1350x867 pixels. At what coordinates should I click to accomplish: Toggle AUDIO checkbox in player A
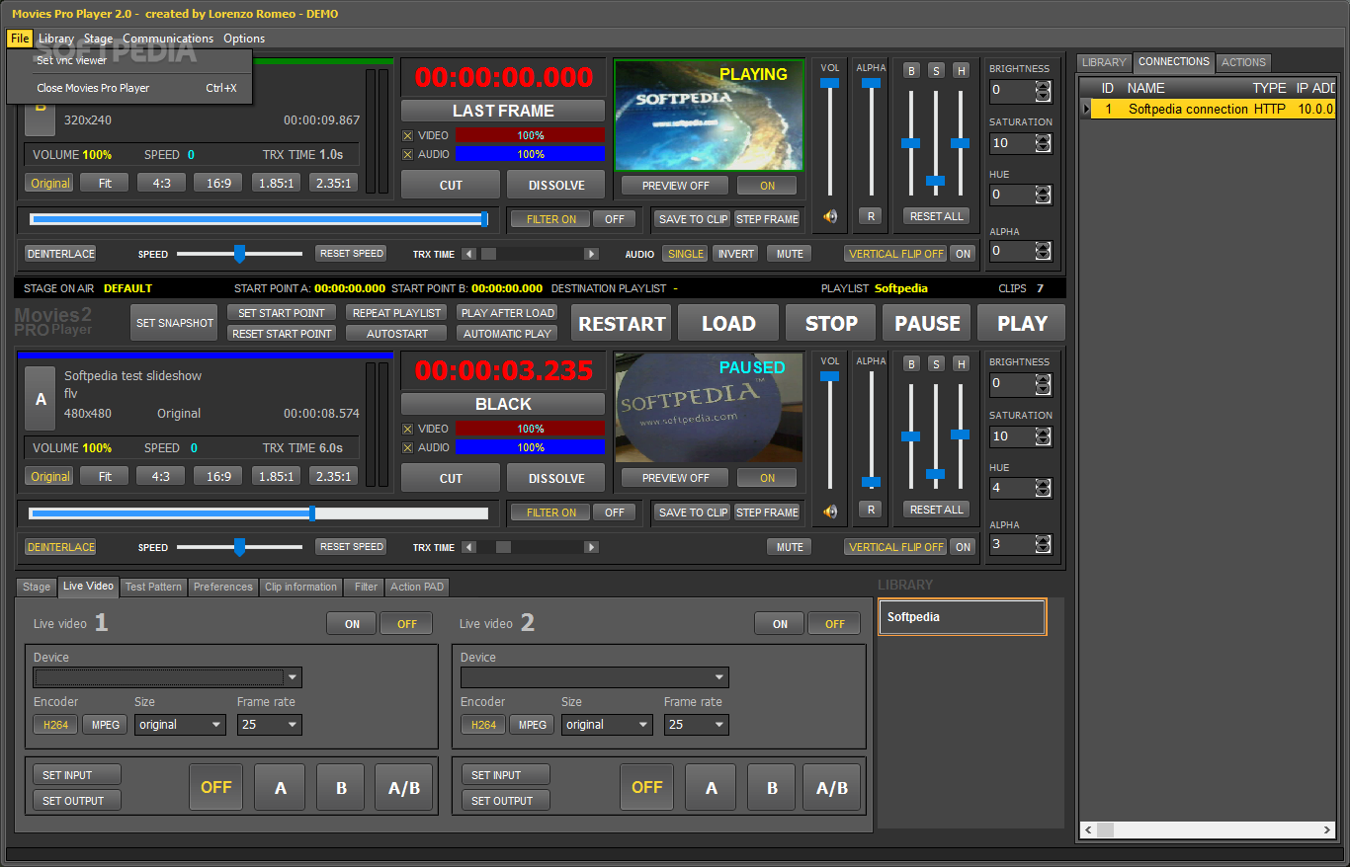[x=408, y=447]
